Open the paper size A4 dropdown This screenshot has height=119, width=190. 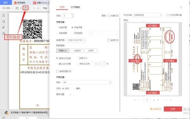tap(87, 82)
